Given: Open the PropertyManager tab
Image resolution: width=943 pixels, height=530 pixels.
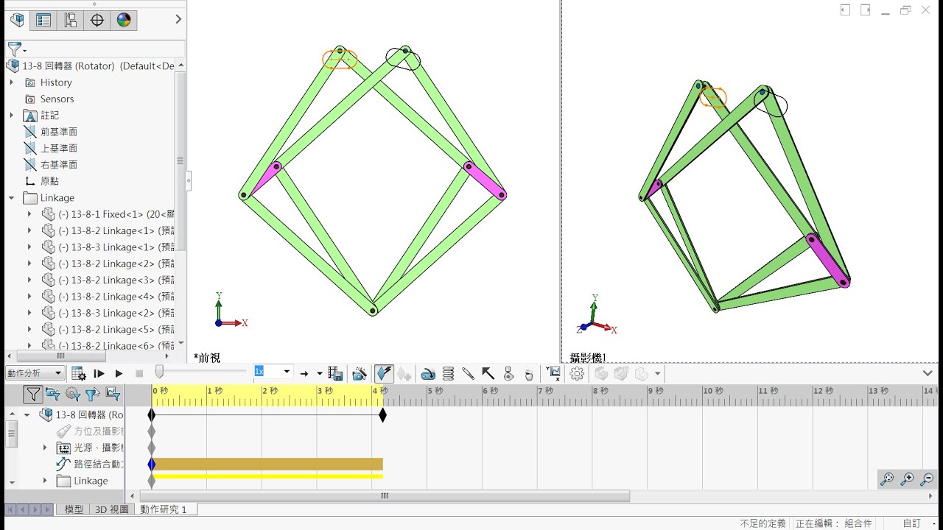Looking at the screenshot, I should (x=43, y=20).
